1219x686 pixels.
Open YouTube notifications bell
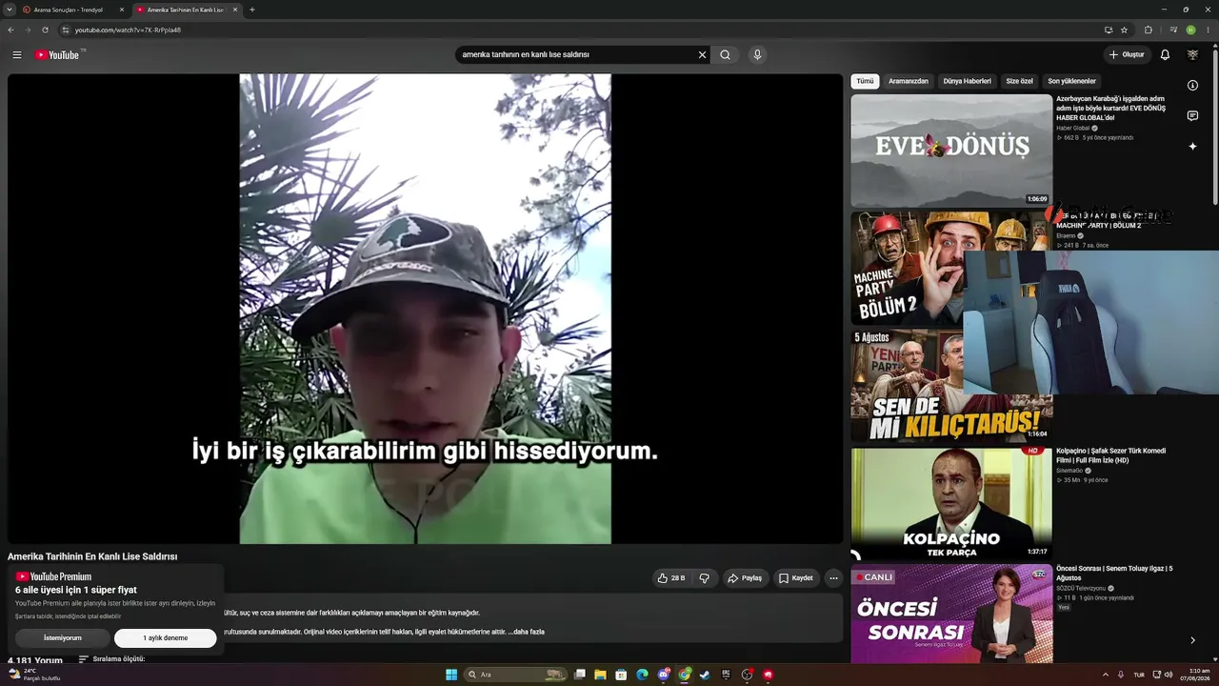click(x=1165, y=54)
